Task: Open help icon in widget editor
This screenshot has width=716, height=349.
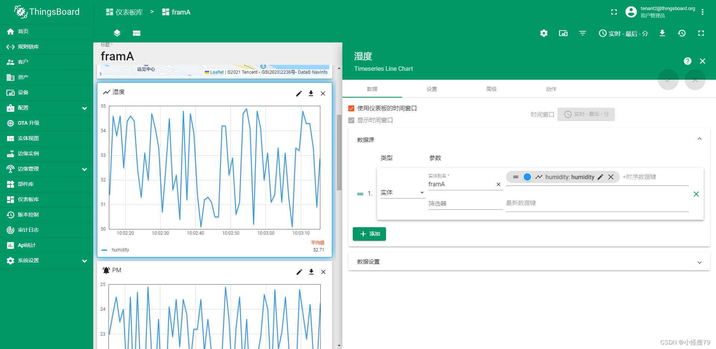Action: pyautogui.click(x=688, y=61)
